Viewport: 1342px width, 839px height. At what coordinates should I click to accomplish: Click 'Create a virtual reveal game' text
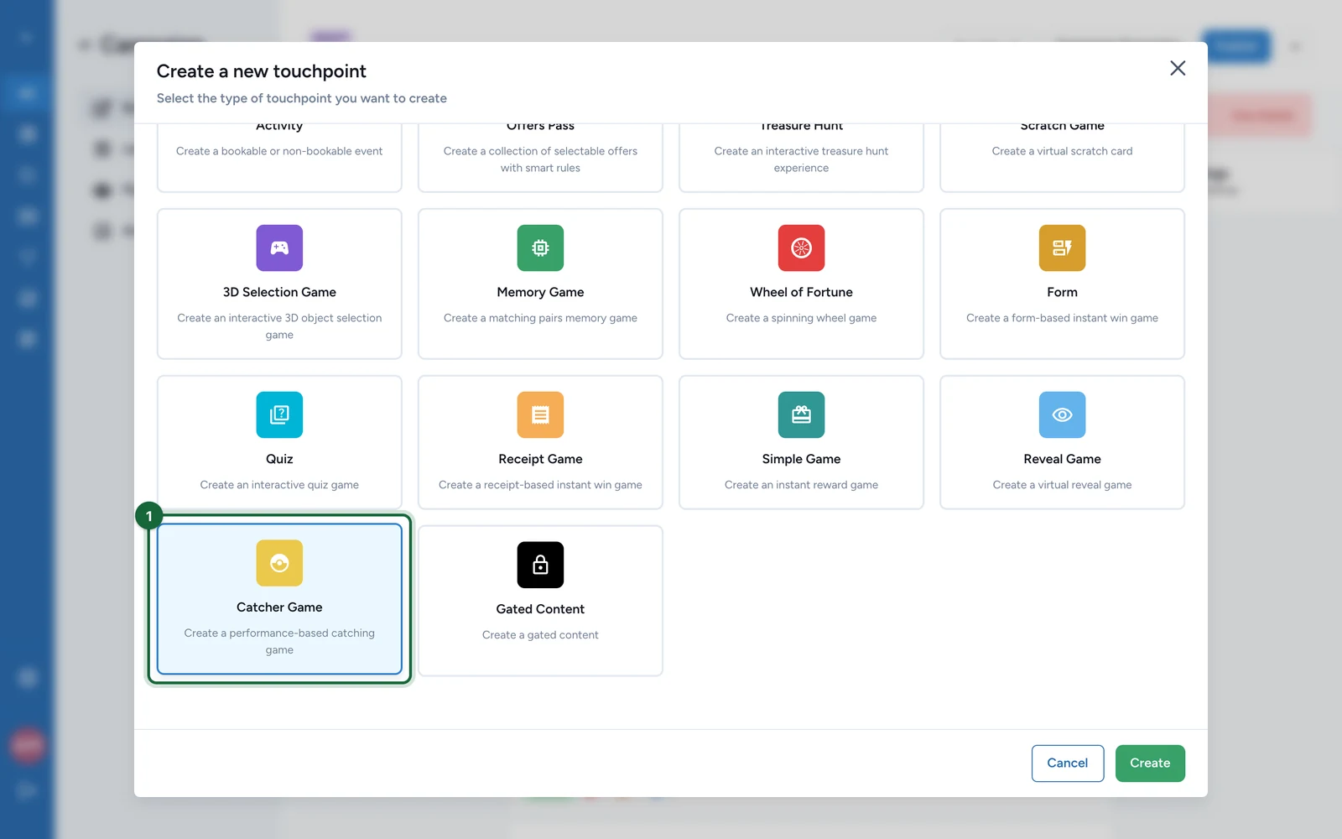(1062, 485)
